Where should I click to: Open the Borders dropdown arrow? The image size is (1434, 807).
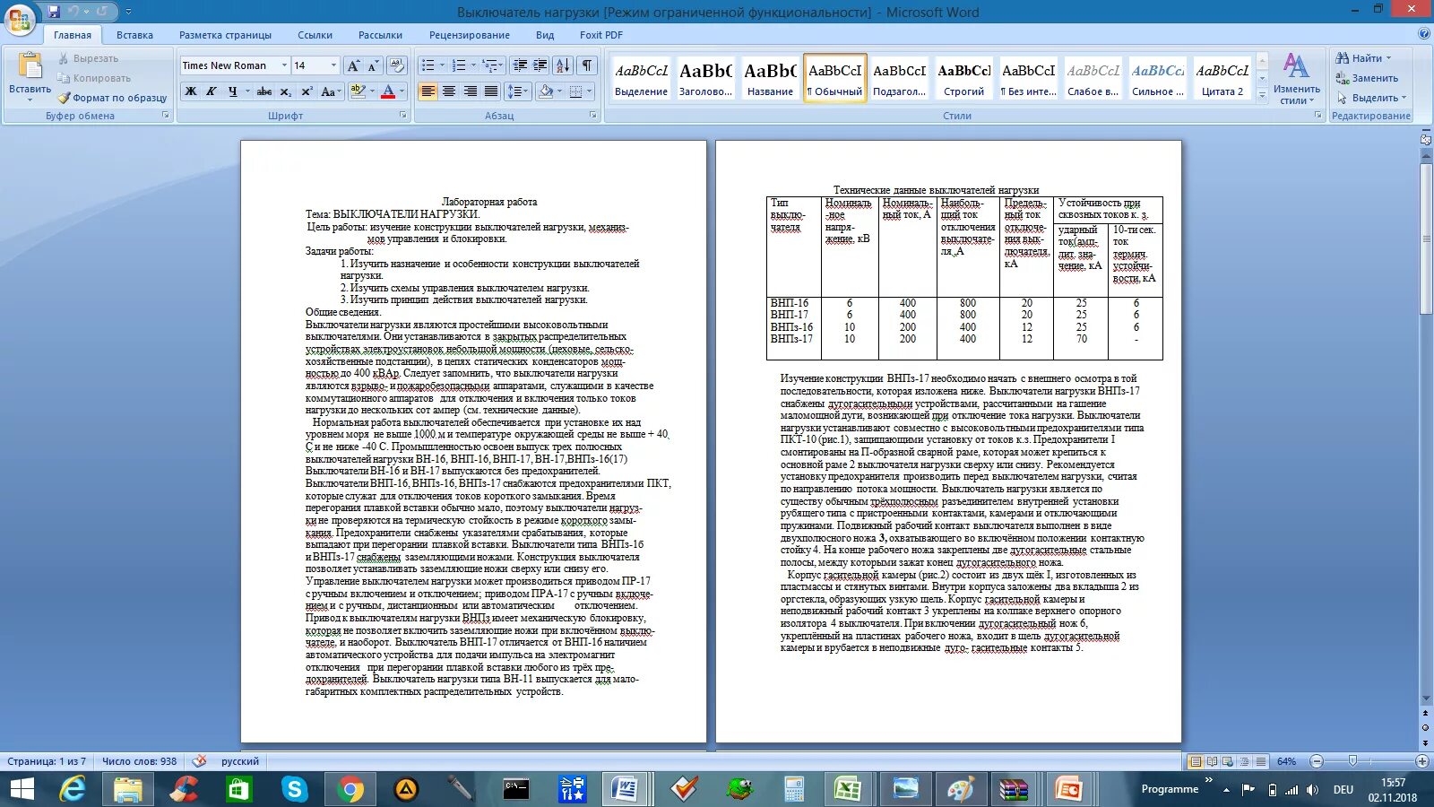pyautogui.click(x=589, y=91)
